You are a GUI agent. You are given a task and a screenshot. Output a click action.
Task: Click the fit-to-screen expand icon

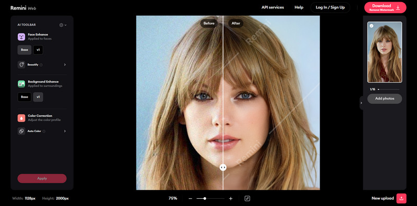point(247,198)
